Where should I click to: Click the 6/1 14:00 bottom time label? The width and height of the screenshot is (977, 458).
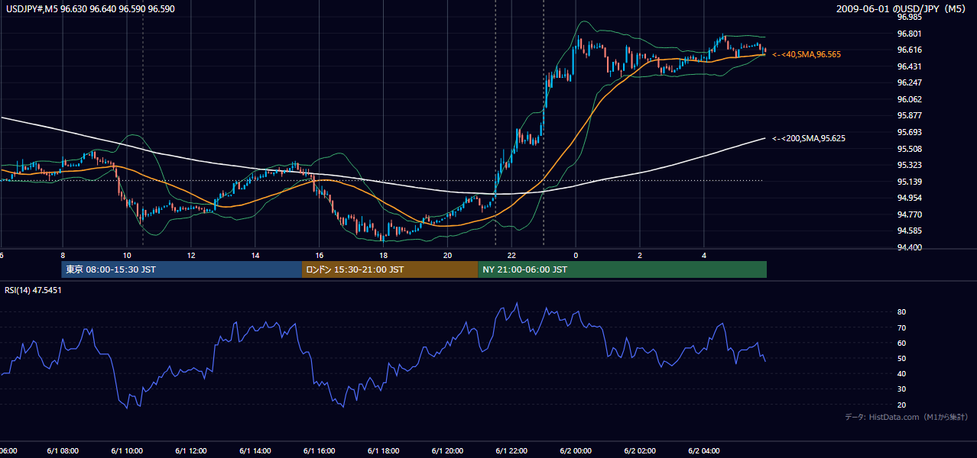click(x=255, y=451)
